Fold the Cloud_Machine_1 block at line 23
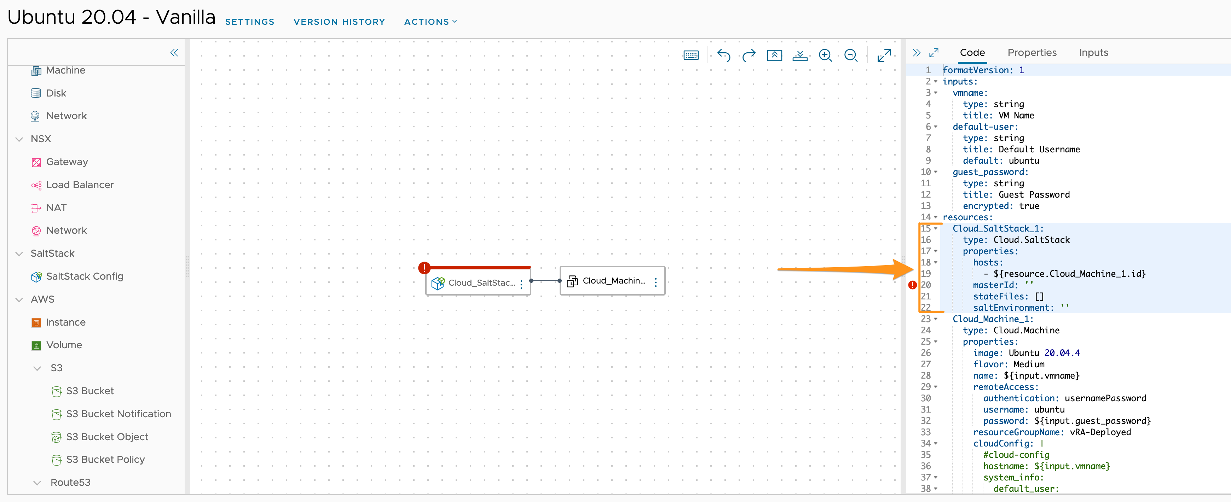 (936, 319)
